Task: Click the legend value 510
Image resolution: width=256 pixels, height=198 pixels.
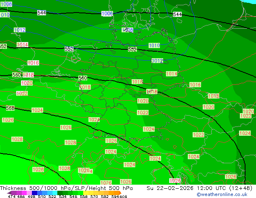Action: tap(42, 196)
